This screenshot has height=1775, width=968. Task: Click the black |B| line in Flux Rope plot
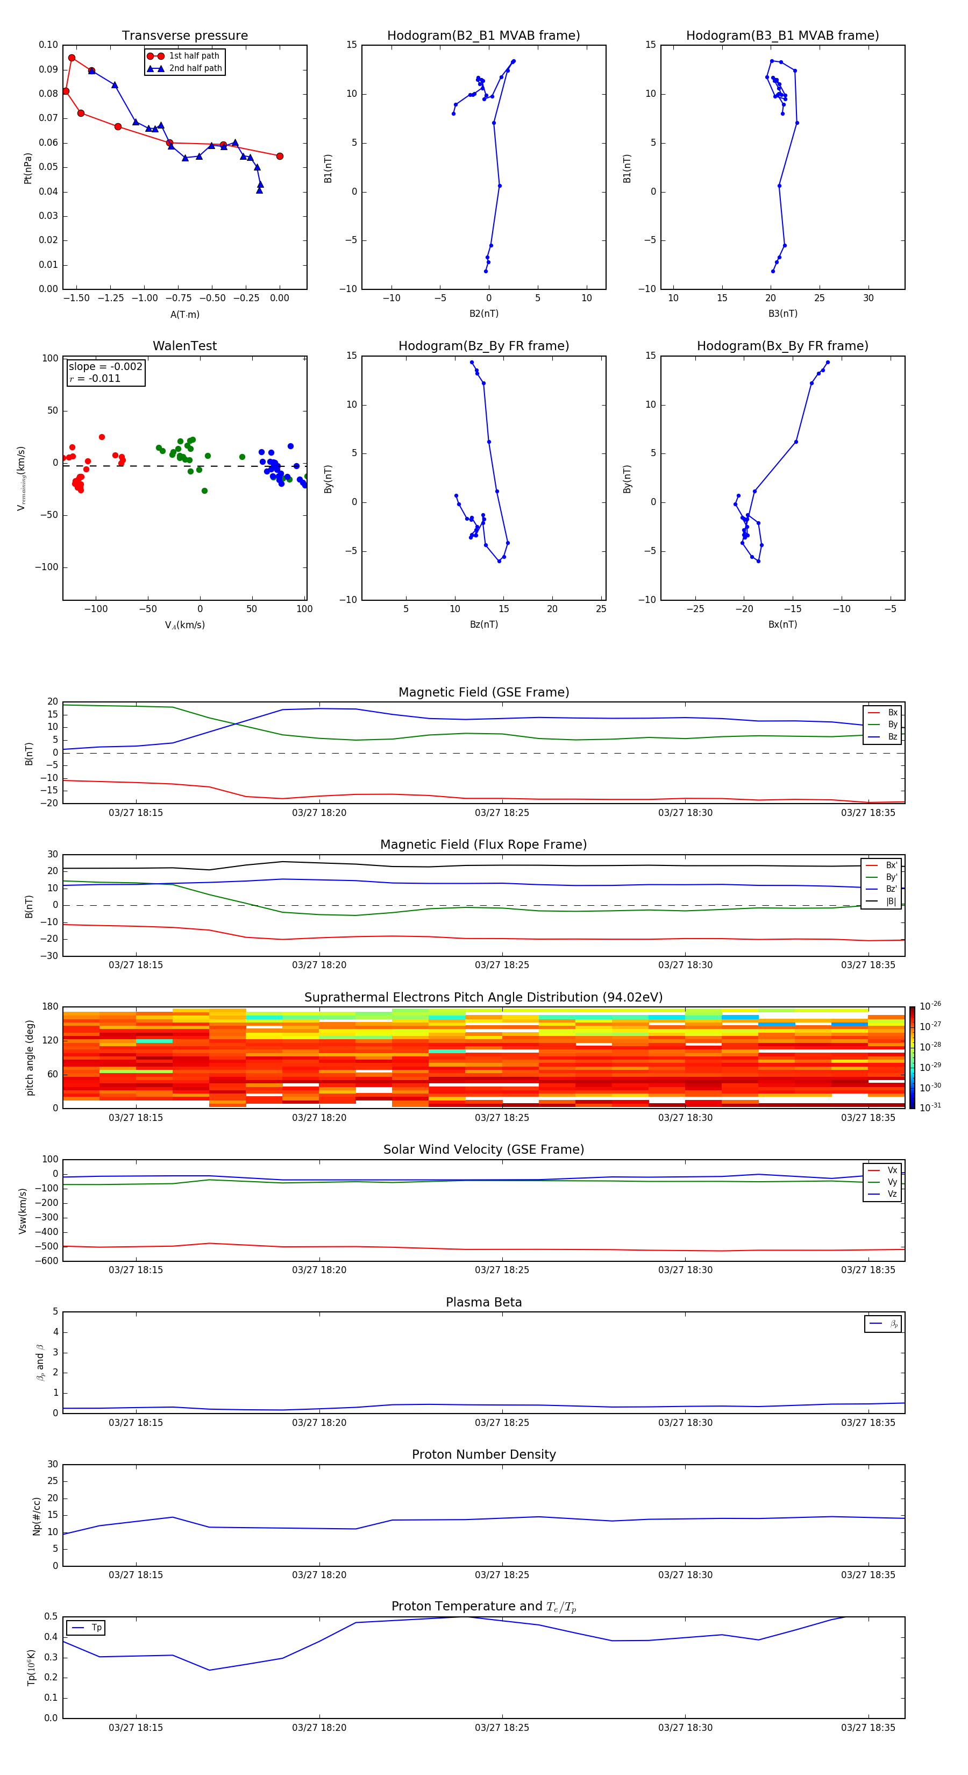(483, 865)
